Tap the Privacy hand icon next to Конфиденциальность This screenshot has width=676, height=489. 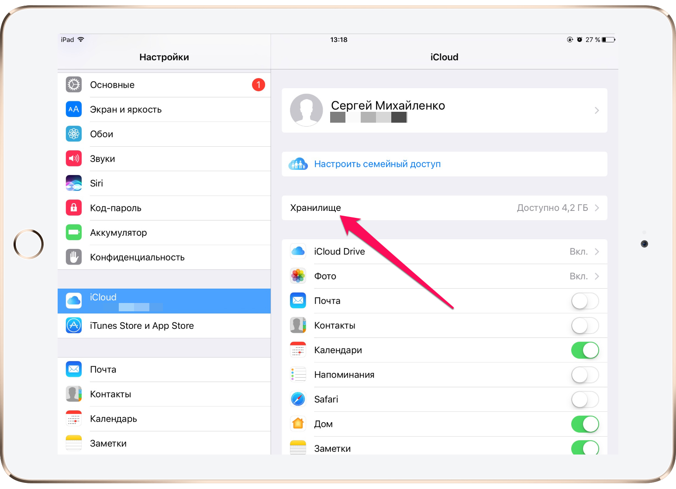[x=74, y=257]
